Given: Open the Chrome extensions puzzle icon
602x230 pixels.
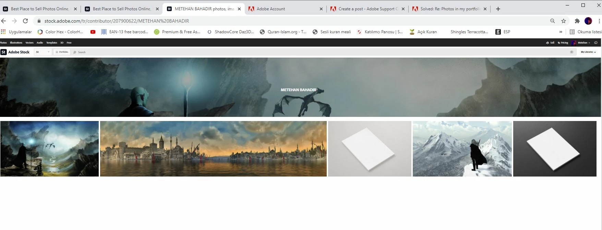Looking at the screenshot, I should point(577,21).
